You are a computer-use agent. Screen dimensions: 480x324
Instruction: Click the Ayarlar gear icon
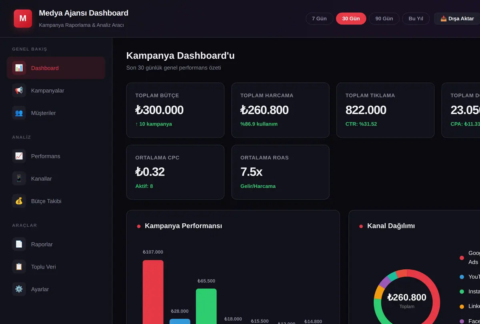(19, 289)
